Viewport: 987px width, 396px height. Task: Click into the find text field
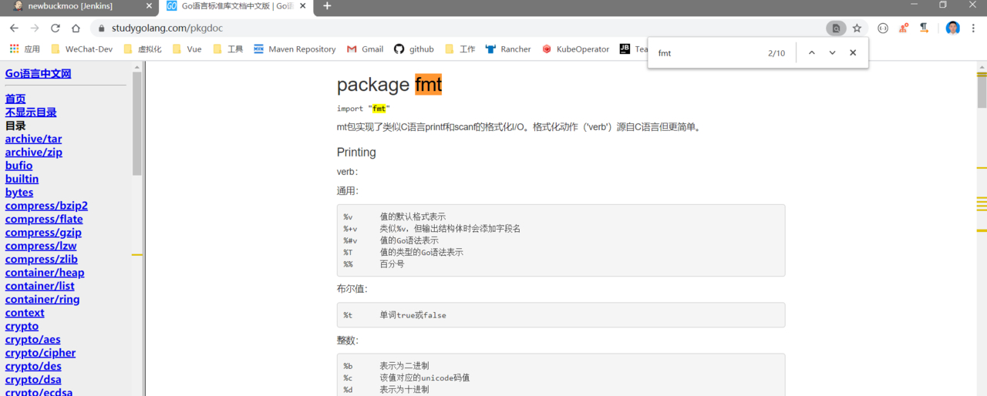click(706, 53)
